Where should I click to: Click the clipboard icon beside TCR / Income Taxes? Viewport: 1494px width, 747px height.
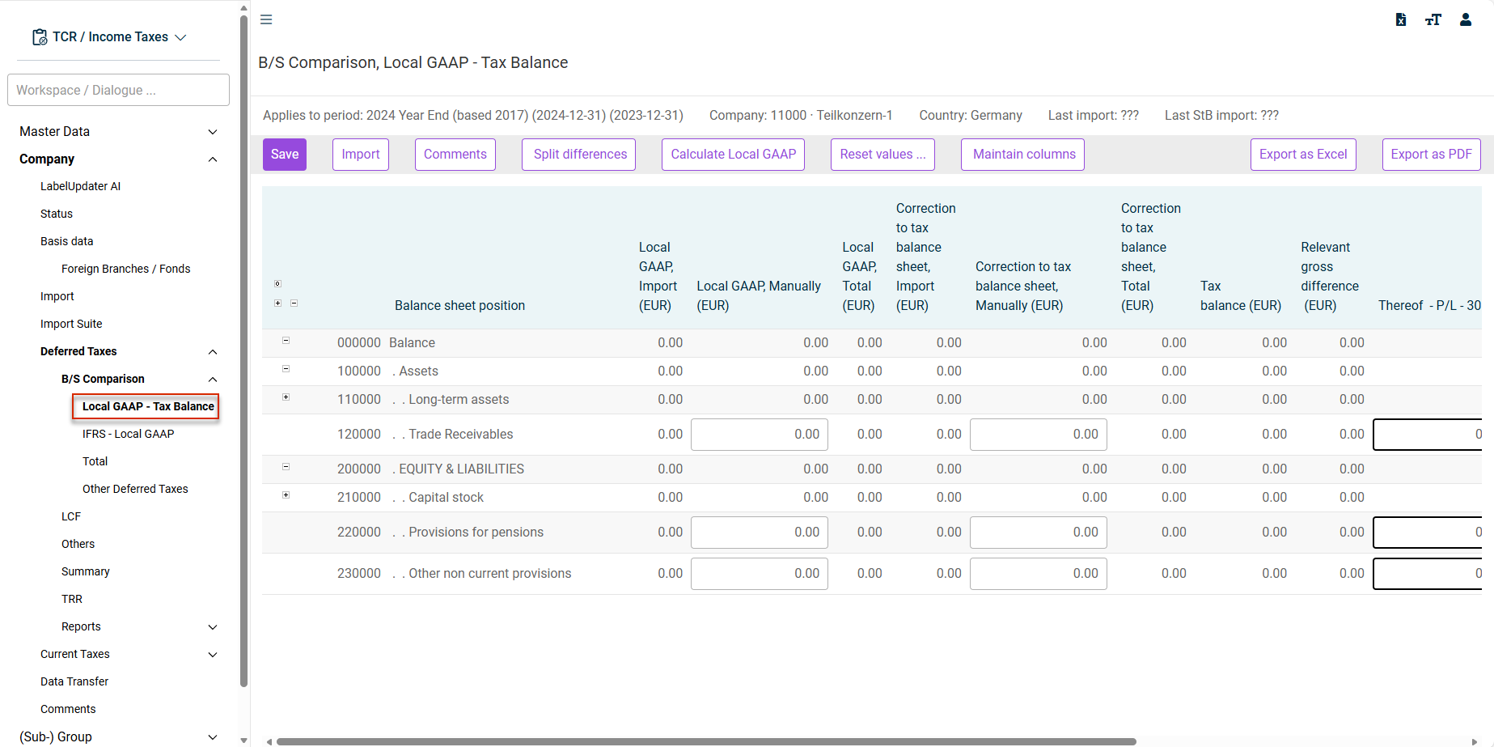(x=40, y=37)
